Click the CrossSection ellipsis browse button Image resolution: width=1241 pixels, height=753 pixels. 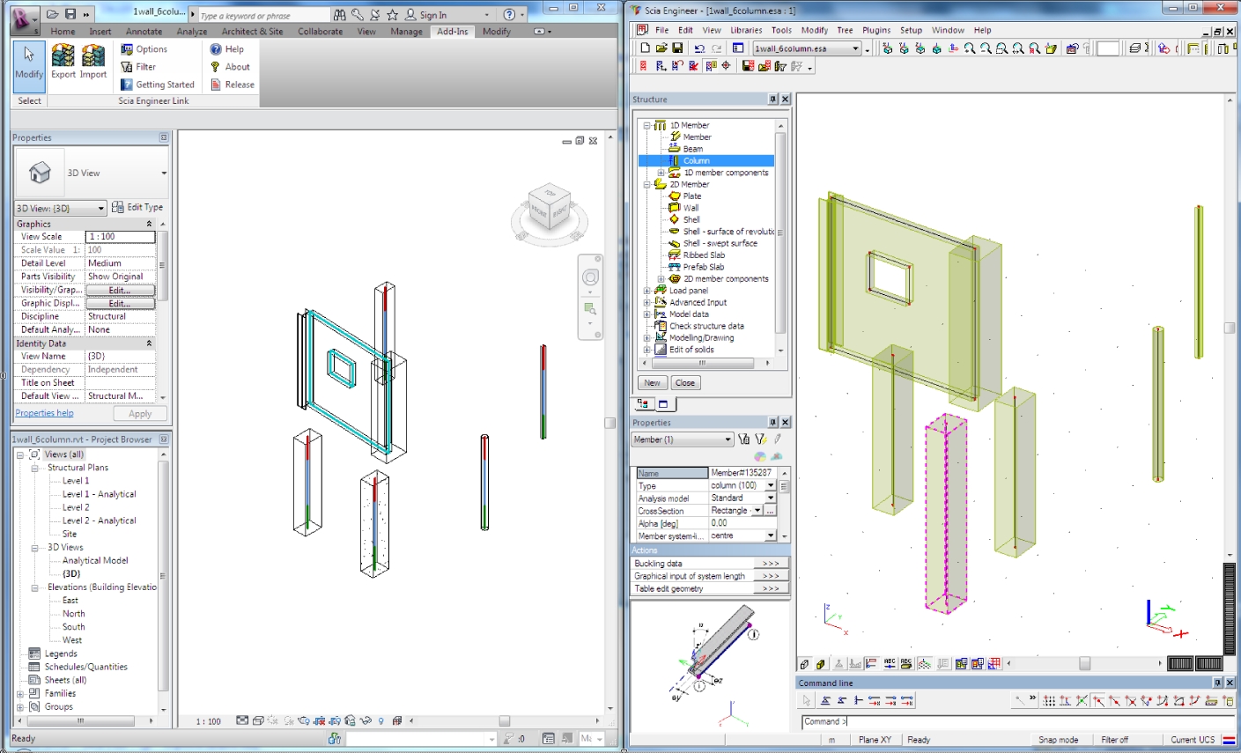coord(770,511)
